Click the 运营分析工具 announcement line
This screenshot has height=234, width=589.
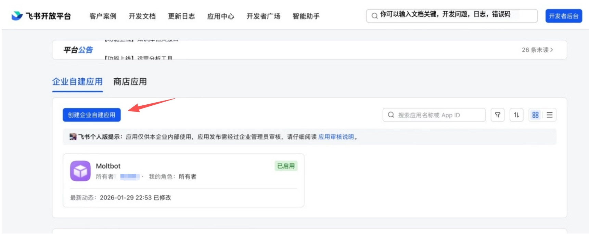pos(138,58)
